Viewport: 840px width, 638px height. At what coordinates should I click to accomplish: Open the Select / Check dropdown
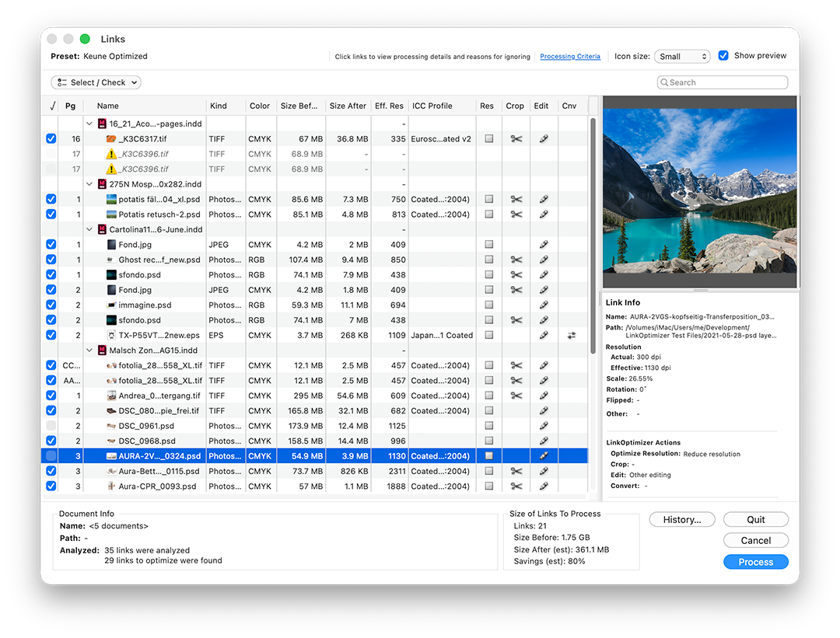pos(96,82)
